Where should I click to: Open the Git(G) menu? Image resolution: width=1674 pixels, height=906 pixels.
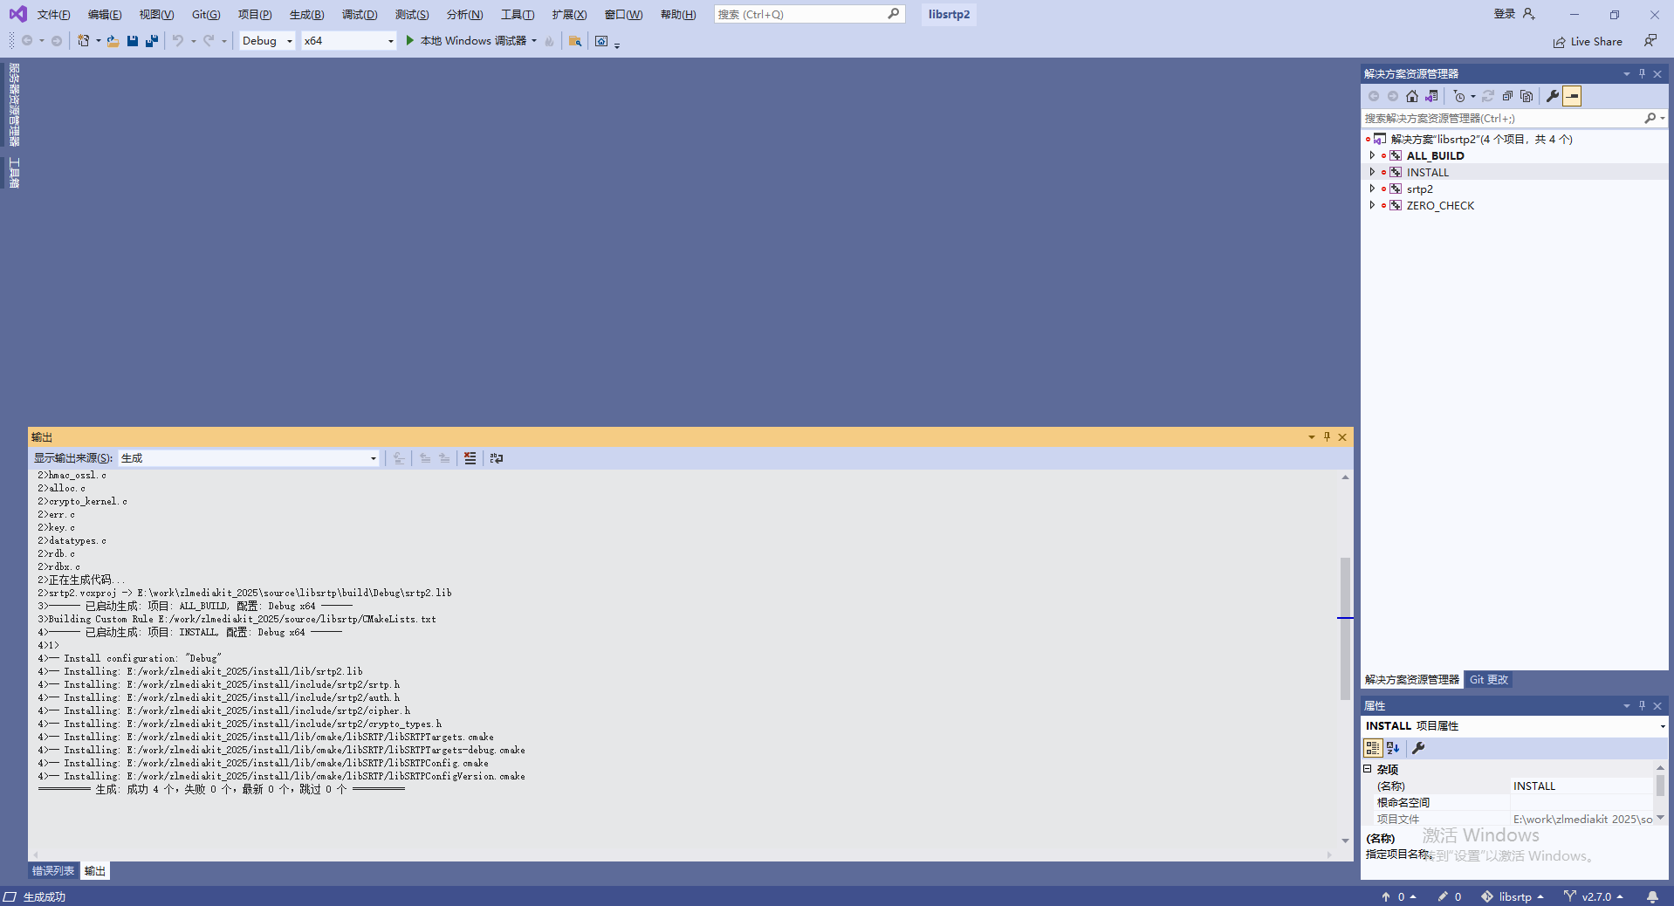(204, 14)
